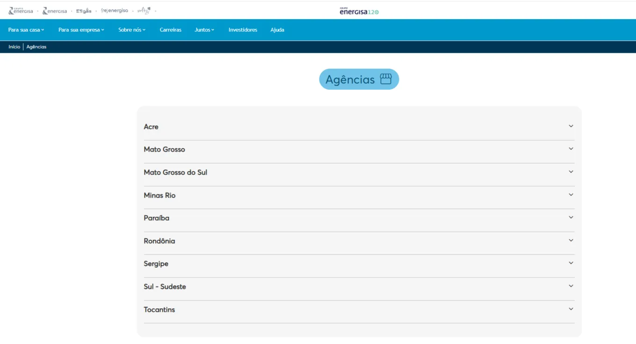This screenshot has height=344, width=636.
Task: Expand the Paraíba section
Action: tap(157, 218)
